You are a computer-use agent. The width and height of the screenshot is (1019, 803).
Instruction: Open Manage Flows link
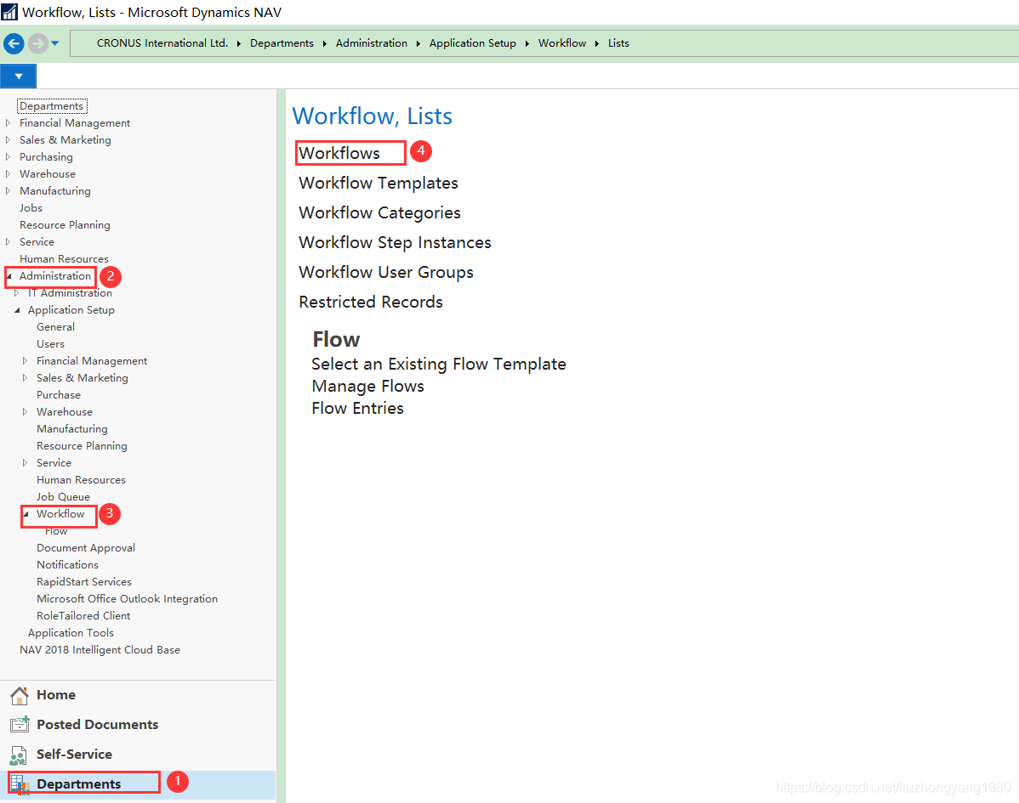[x=367, y=387]
